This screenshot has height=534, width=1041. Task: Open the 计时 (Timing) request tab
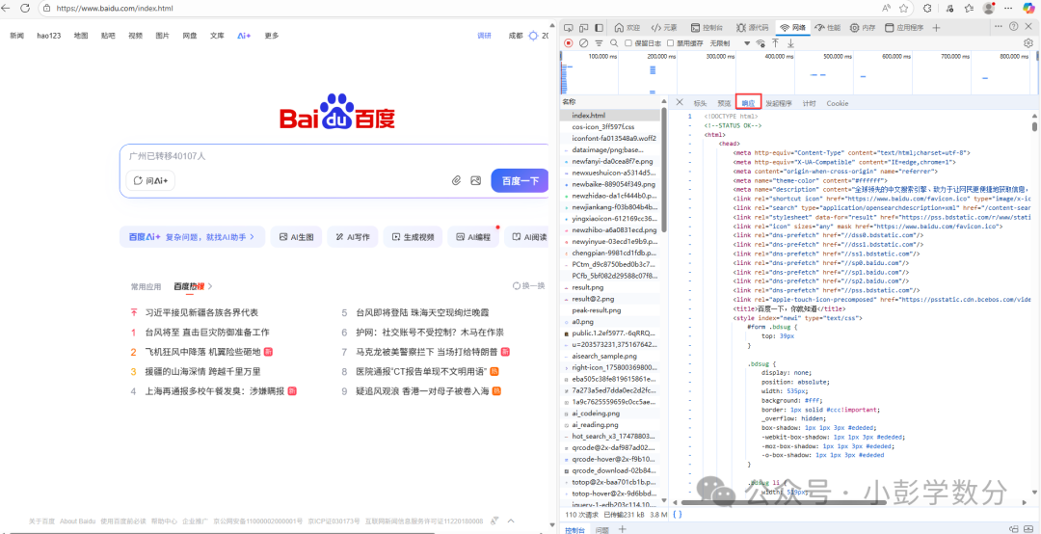point(809,103)
